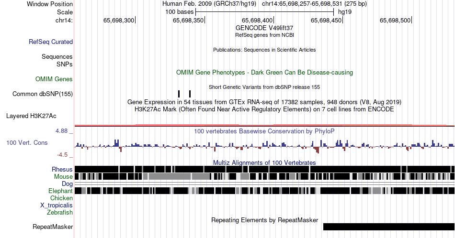This screenshot has height=238, width=455.
Task: Click the 100 bases scale bar
Action: [265, 12]
